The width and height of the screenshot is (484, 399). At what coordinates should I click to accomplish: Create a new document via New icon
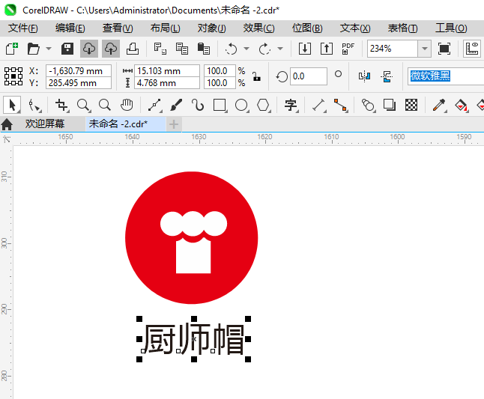(x=12, y=49)
